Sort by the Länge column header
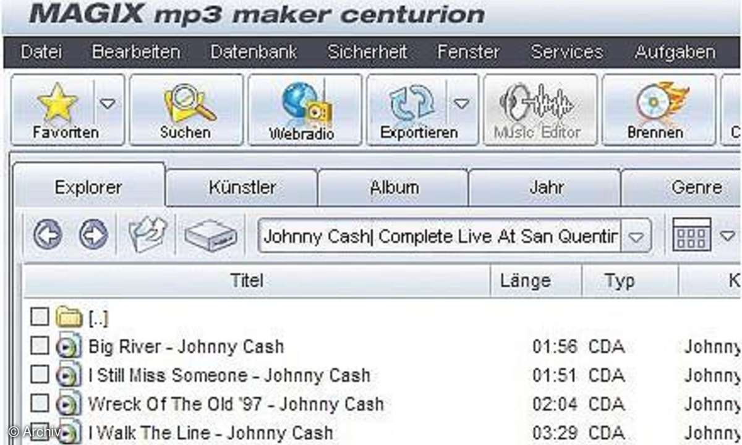Viewport: 742px width, 445px height. (536, 281)
